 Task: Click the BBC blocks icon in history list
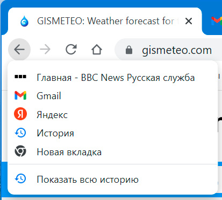click(20, 77)
